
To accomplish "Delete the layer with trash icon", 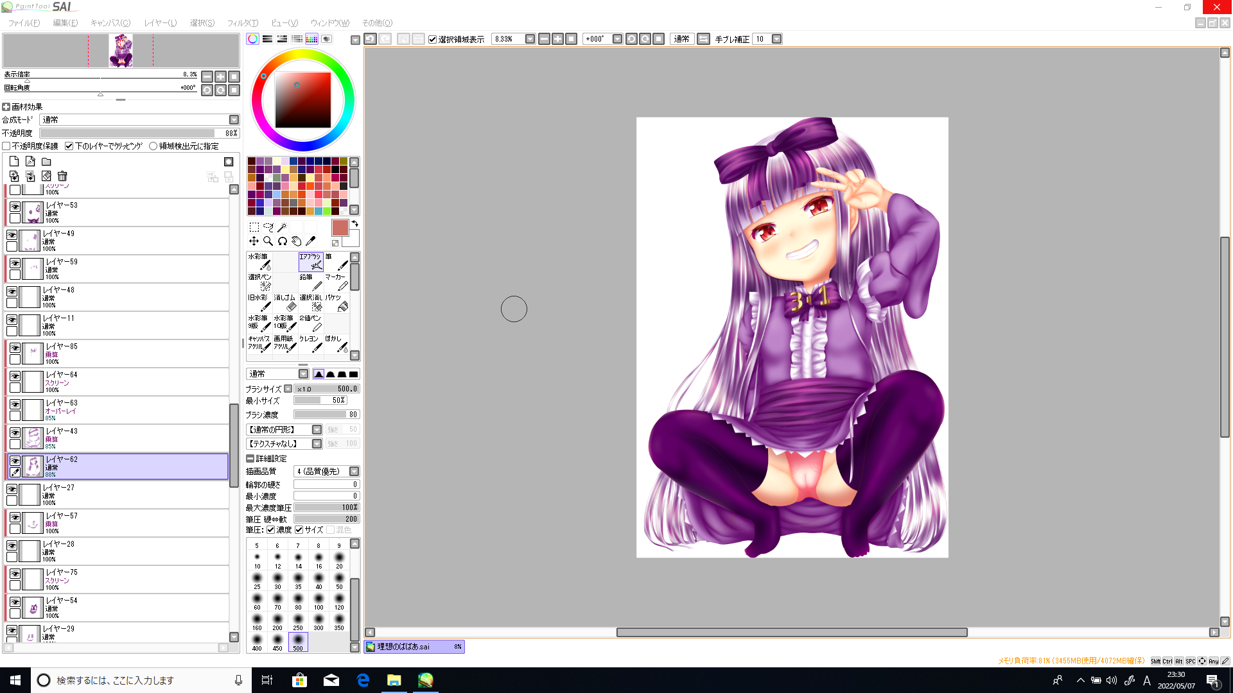I will (62, 176).
